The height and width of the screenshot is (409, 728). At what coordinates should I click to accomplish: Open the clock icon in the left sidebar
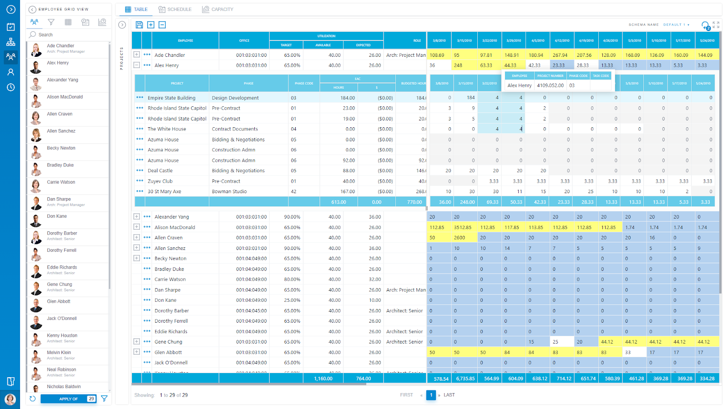pos(10,87)
